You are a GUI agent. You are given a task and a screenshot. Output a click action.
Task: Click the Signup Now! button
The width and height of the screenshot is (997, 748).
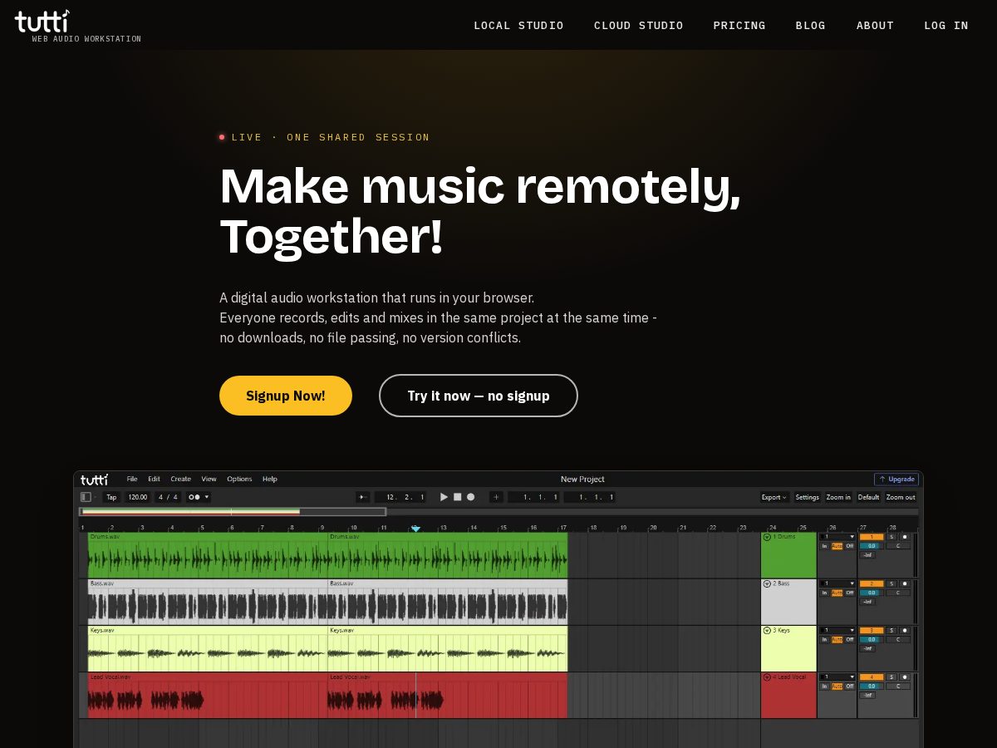coord(286,396)
